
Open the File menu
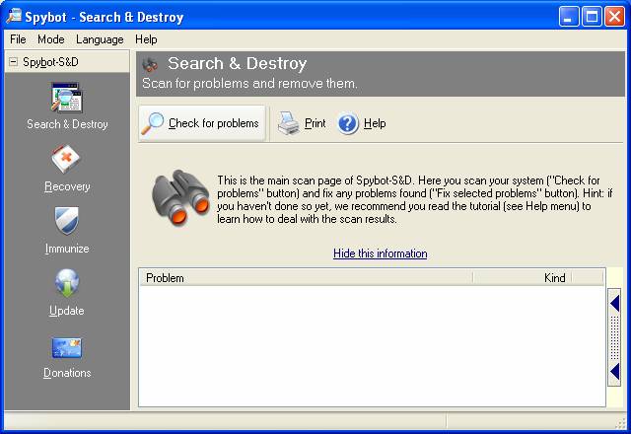pos(18,39)
